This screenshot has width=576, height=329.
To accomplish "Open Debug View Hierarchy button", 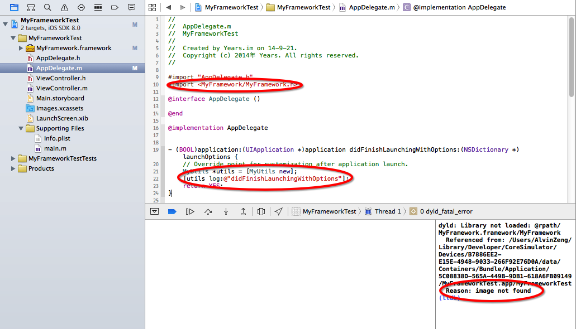I will click(261, 212).
